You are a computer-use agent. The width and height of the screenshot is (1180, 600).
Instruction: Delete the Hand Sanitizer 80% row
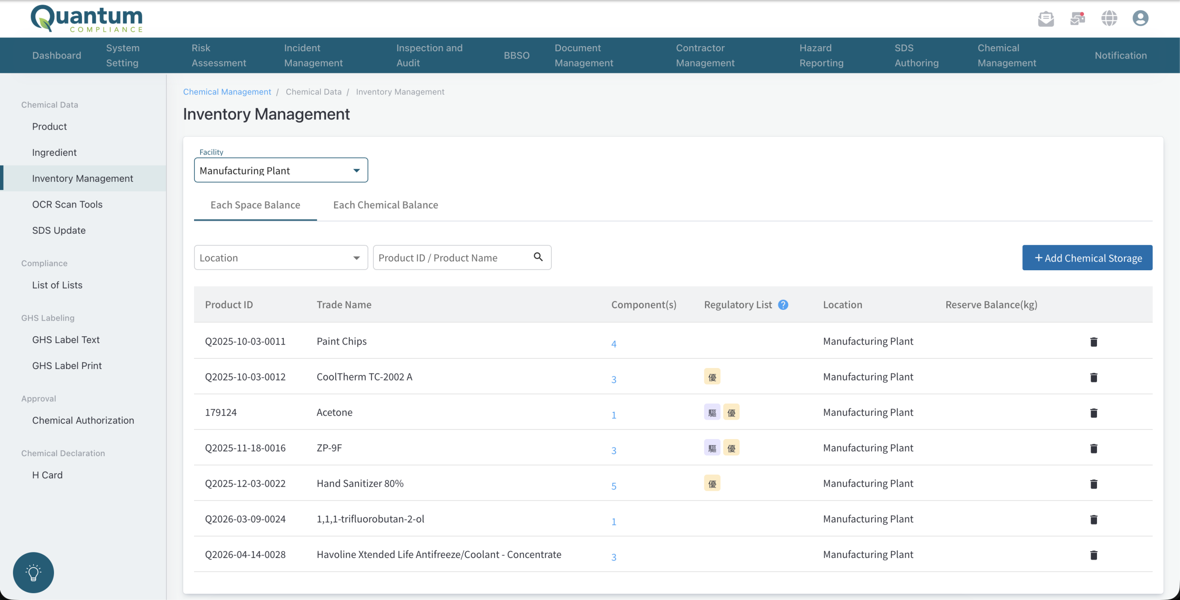1094,484
